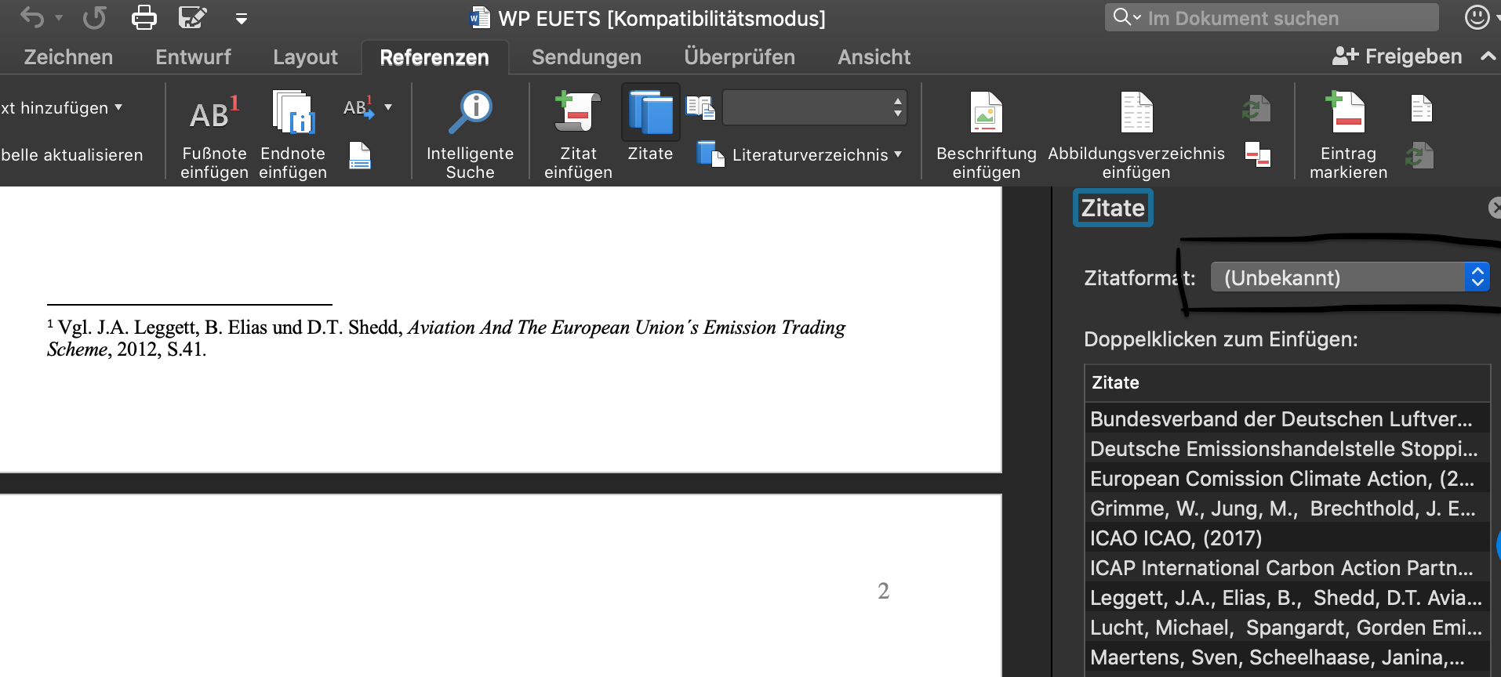1501x677 pixels.
Task: Switch to the Zeichnen tab
Action: [68, 57]
